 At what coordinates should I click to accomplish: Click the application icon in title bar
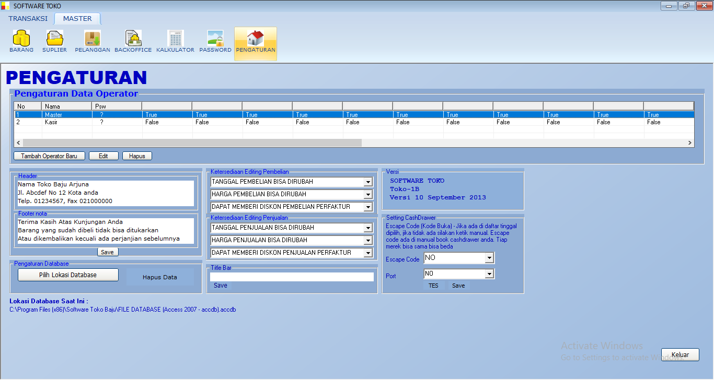[x=5, y=6]
